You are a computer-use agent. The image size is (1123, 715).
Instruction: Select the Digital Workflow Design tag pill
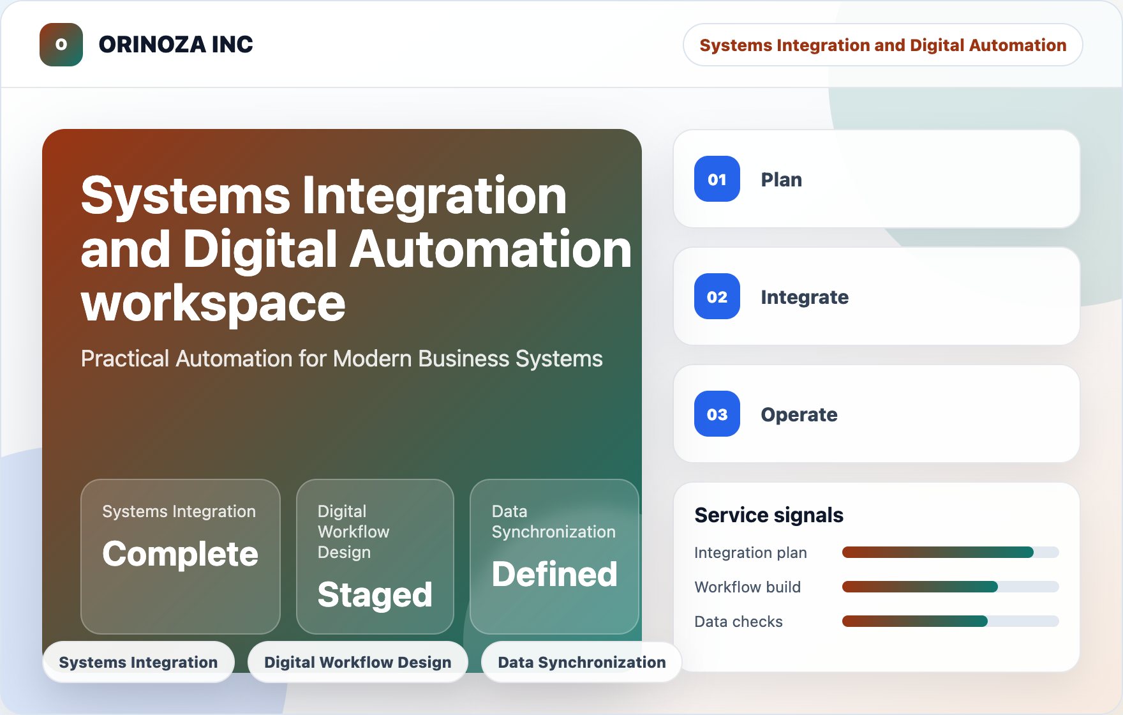pyautogui.click(x=358, y=662)
